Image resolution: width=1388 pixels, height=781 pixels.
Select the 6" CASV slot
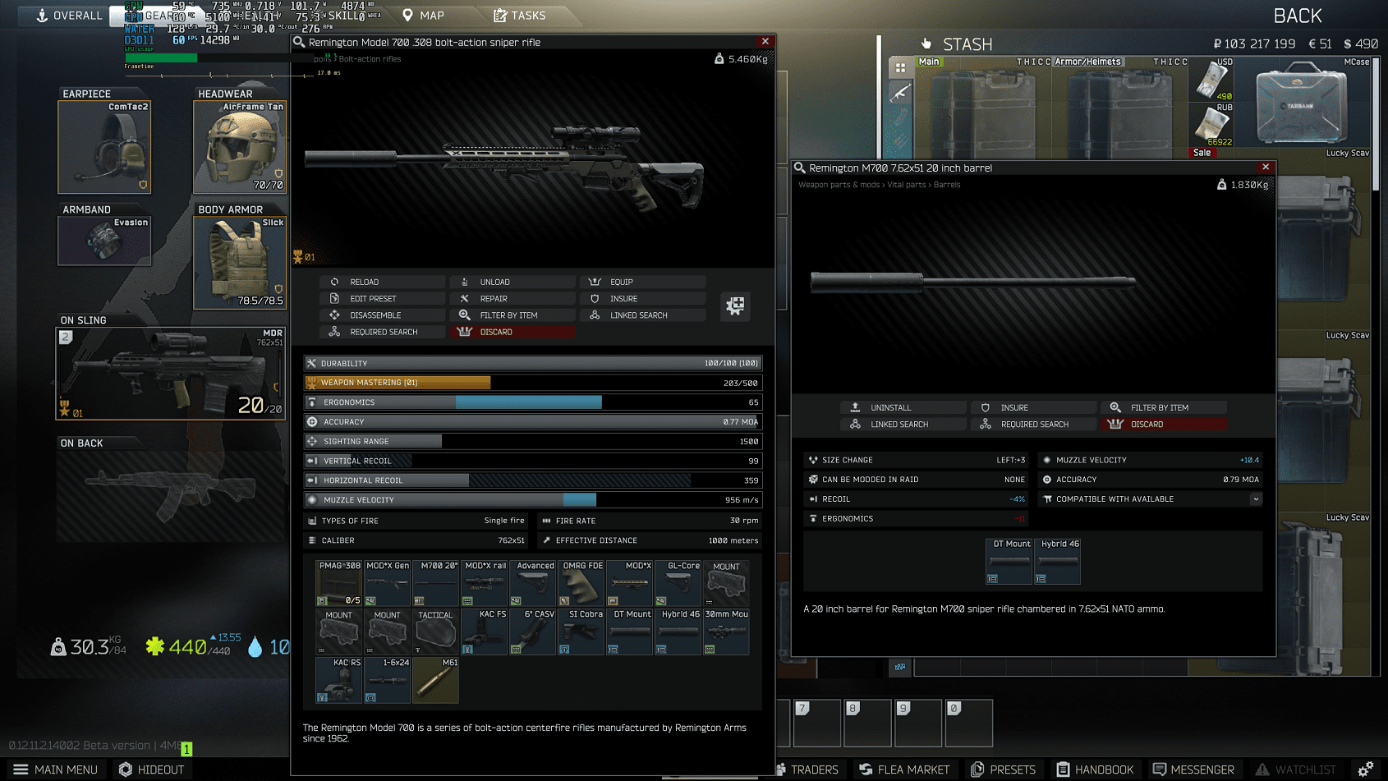click(533, 632)
